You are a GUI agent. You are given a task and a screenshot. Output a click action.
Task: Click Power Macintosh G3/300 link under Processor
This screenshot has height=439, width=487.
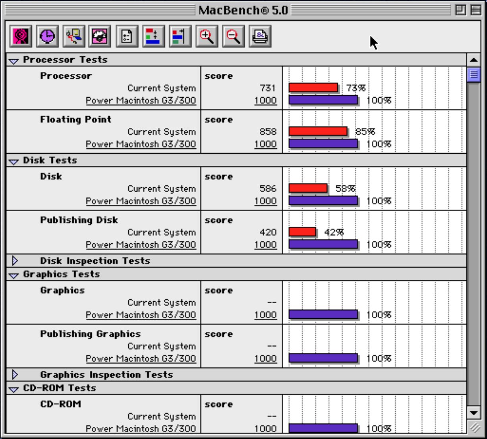(x=141, y=100)
